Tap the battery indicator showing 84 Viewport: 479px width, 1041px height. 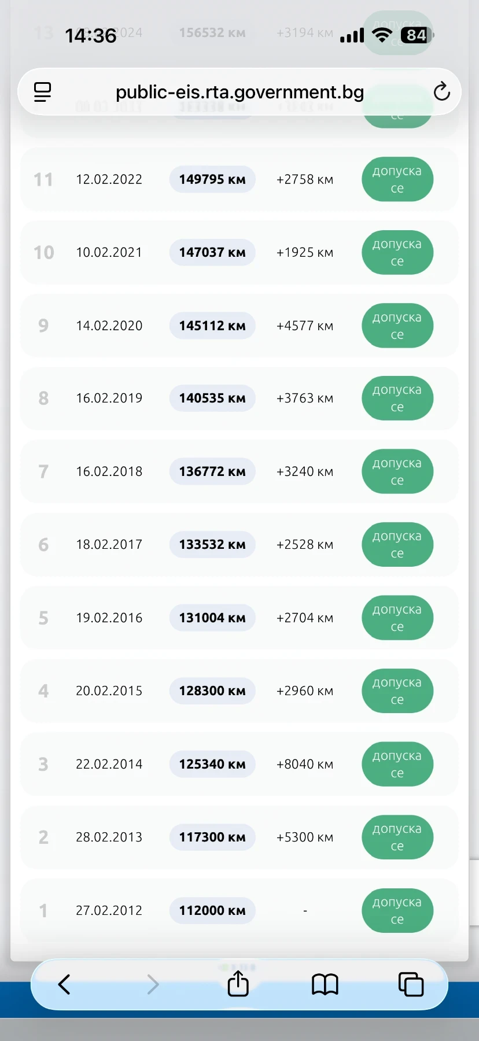click(x=417, y=35)
